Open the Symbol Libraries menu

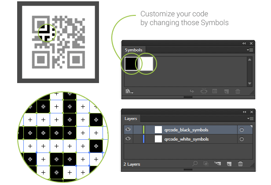pos(129,91)
